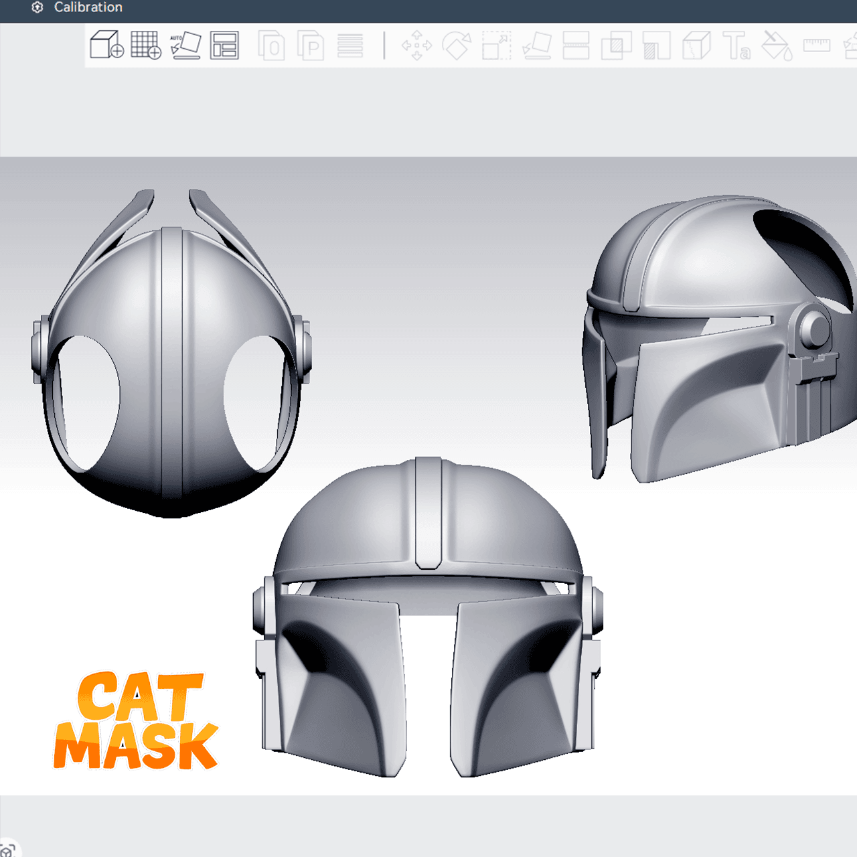The height and width of the screenshot is (857, 857).
Task: Select Split to parts icon
Action: [x=311, y=46]
